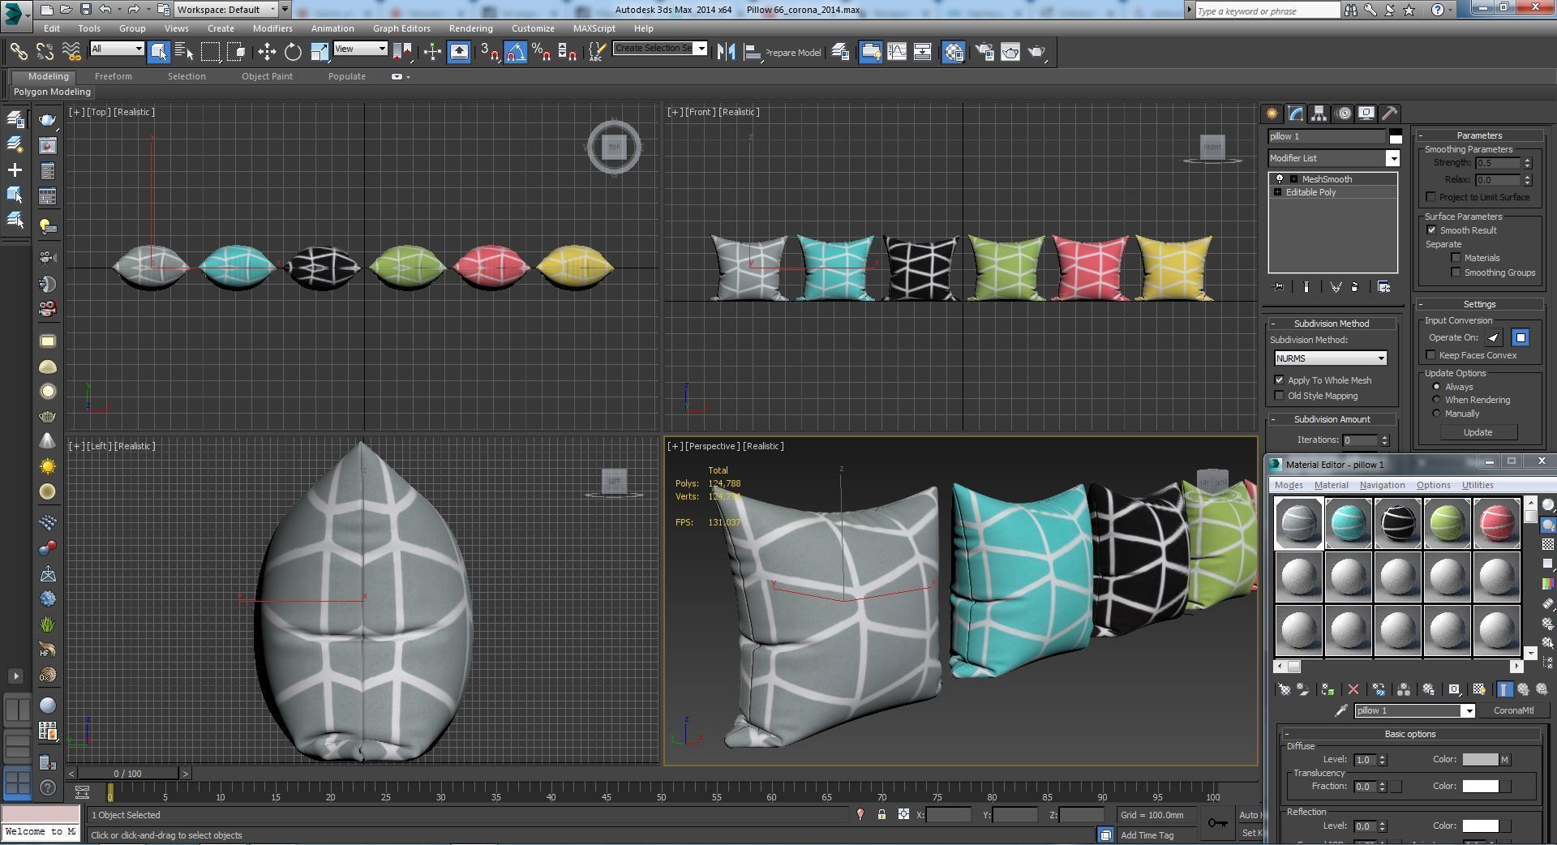Toggle the Percent Snap icon
1557x845 pixels.
[542, 52]
